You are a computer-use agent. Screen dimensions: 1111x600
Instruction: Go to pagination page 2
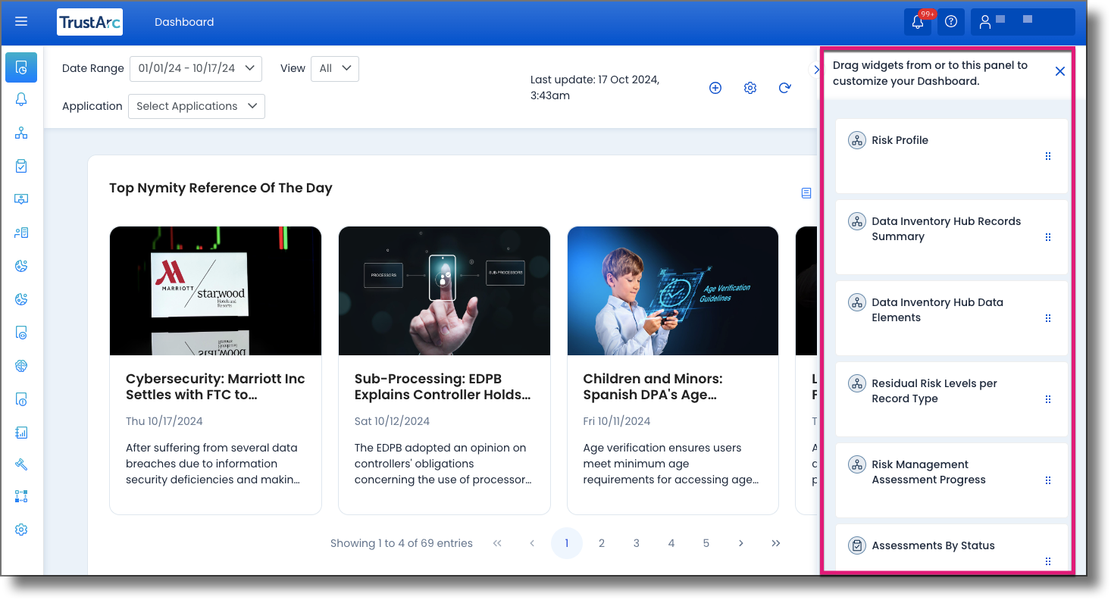602,543
